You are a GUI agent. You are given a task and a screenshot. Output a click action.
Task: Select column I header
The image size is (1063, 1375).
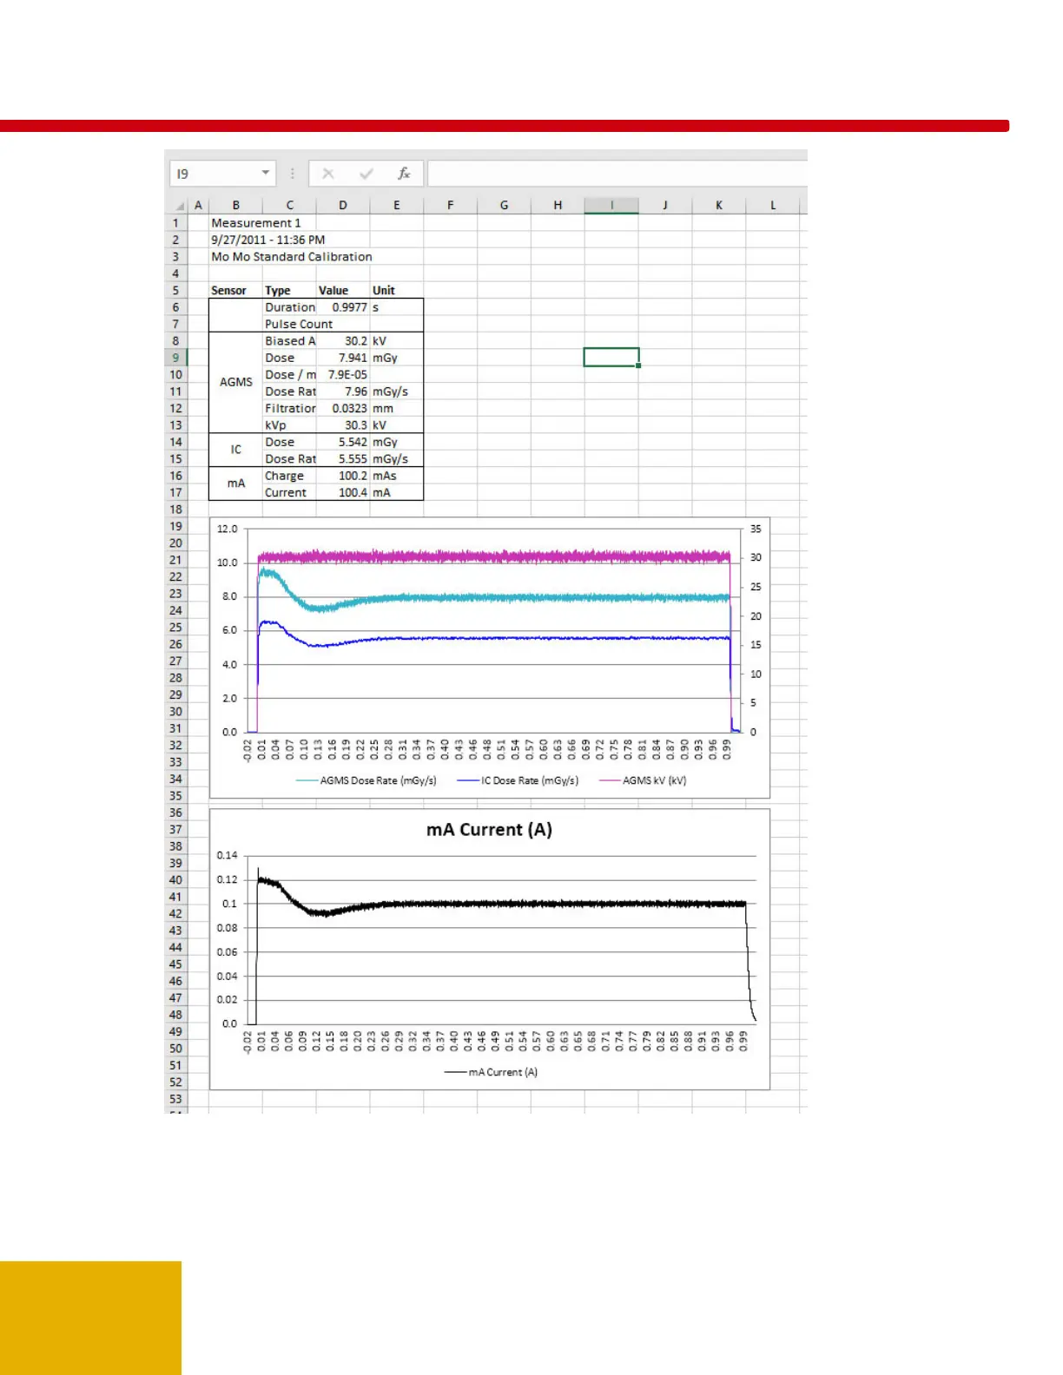[611, 206]
